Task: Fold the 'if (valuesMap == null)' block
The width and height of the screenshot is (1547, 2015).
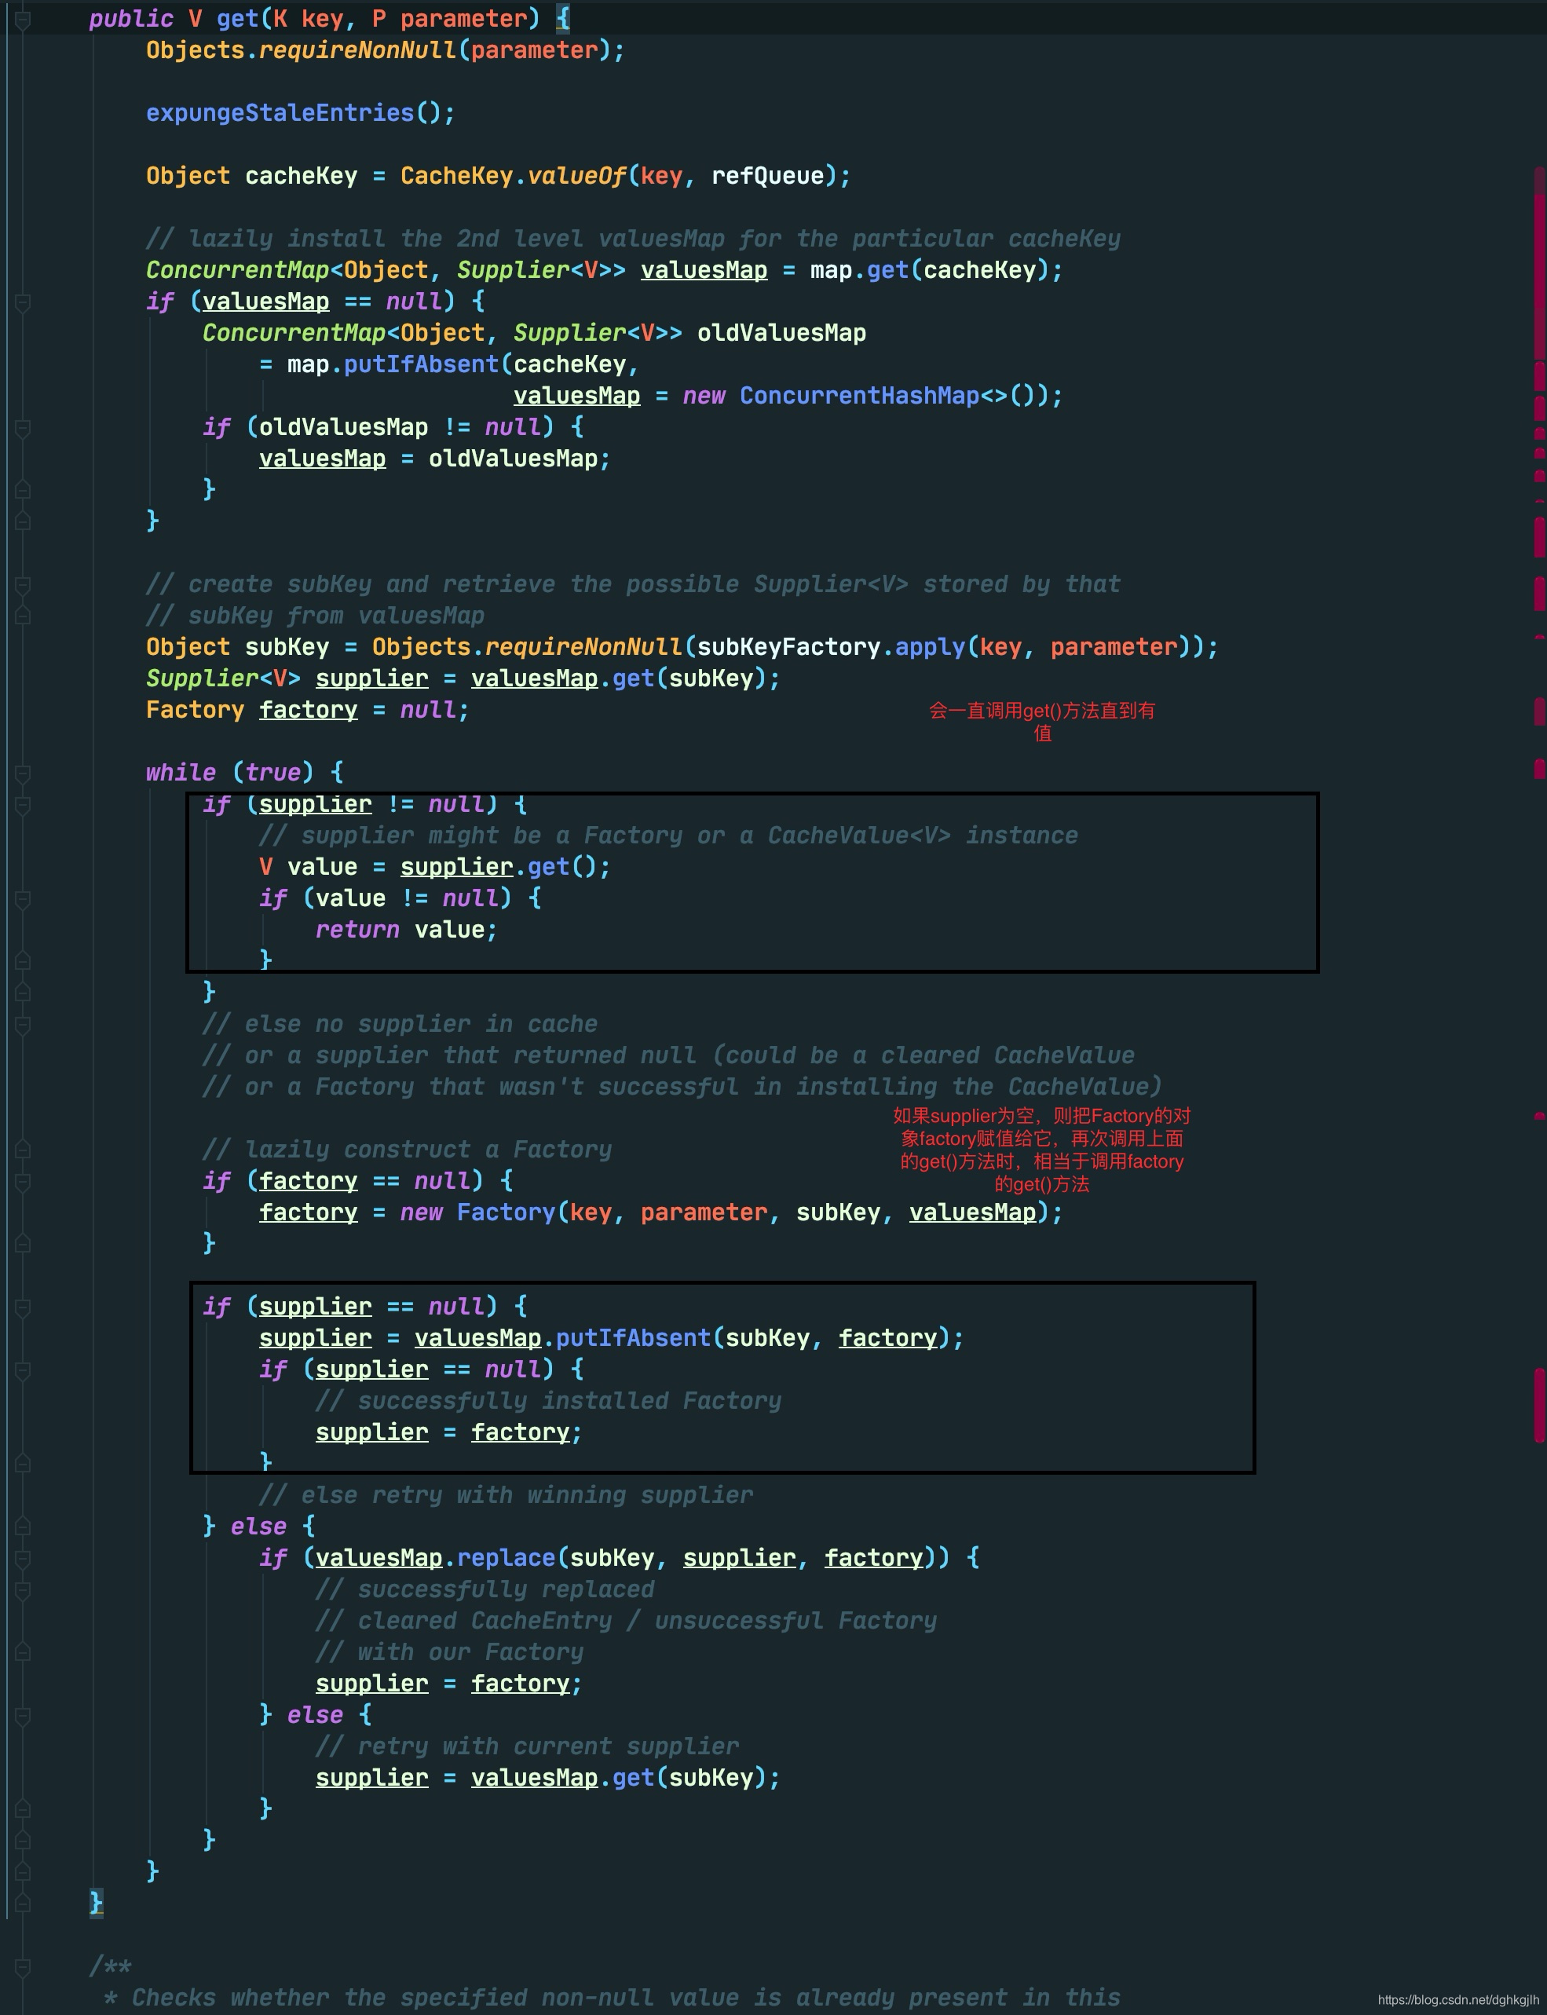Action: (23, 302)
